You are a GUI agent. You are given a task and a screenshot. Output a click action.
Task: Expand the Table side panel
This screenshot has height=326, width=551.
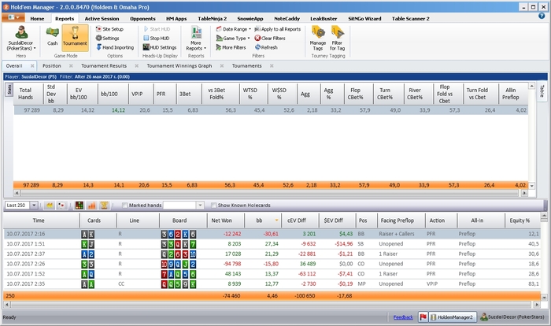[x=542, y=91]
